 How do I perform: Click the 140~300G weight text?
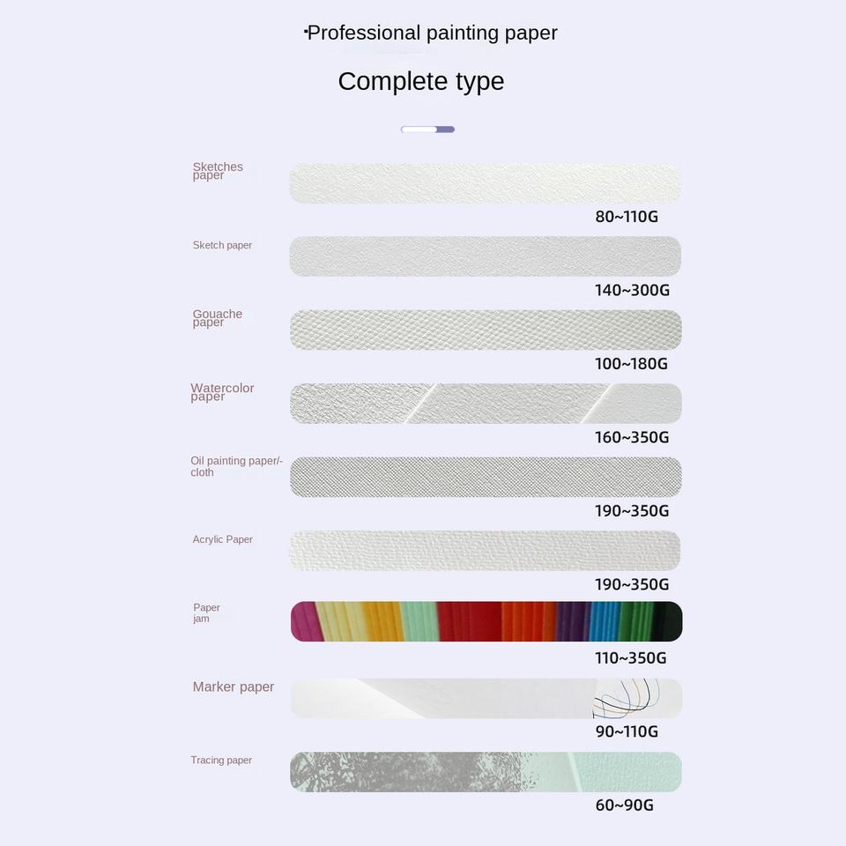click(x=632, y=290)
